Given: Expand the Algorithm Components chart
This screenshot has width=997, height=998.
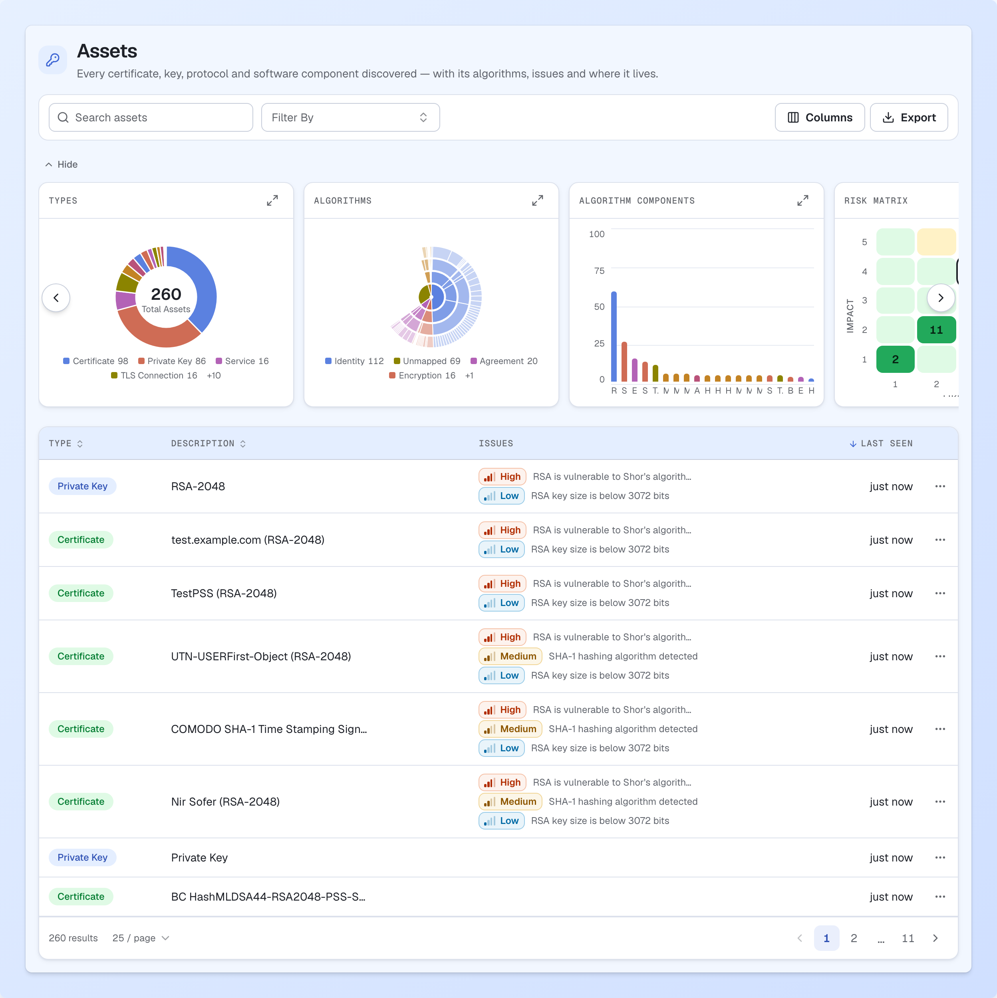Looking at the screenshot, I should coord(802,200).
